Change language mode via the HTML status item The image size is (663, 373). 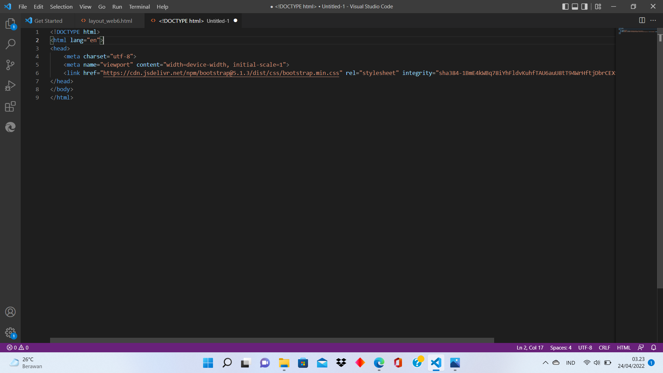tap(624, 347)
